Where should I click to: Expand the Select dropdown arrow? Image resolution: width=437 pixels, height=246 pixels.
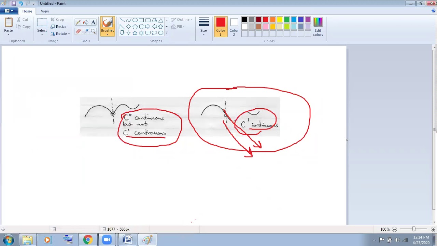click(x=42, y=34)
